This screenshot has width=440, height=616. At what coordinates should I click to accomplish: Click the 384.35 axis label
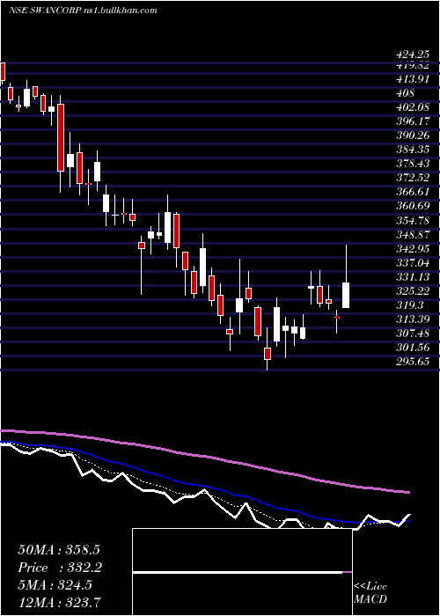click(x=413, y=150)
